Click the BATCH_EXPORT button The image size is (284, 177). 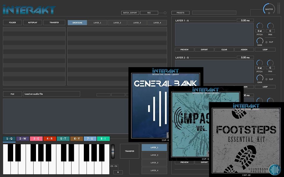(x=130, y=13)
